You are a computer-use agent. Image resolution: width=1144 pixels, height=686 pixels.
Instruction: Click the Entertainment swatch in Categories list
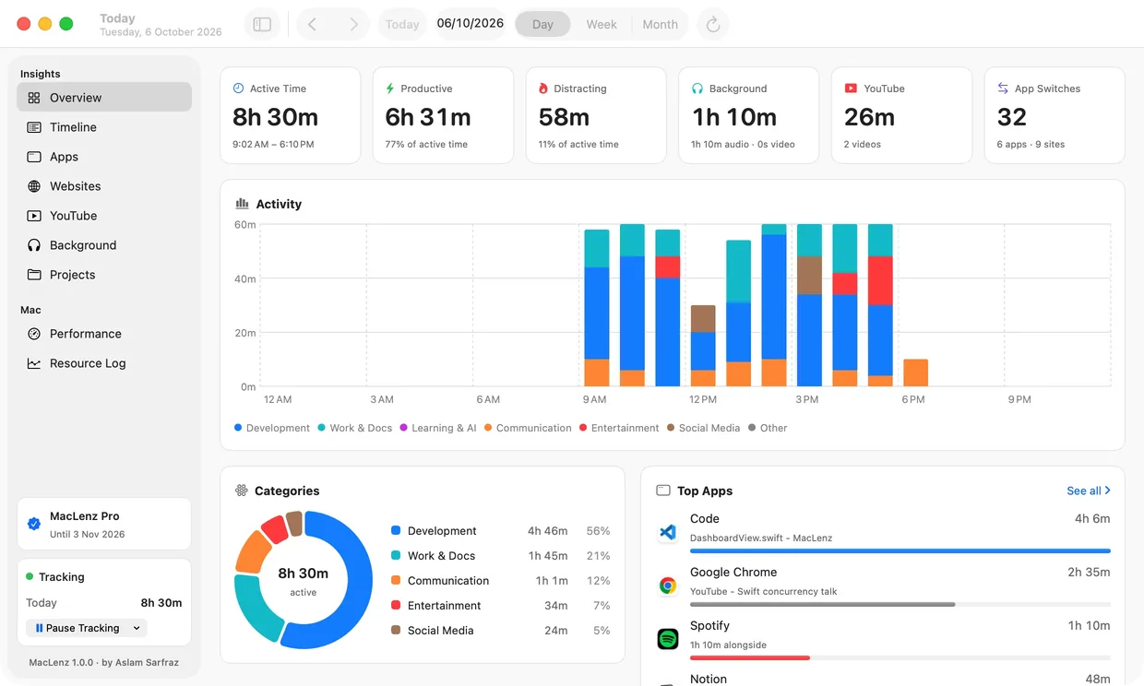[396, 606]
